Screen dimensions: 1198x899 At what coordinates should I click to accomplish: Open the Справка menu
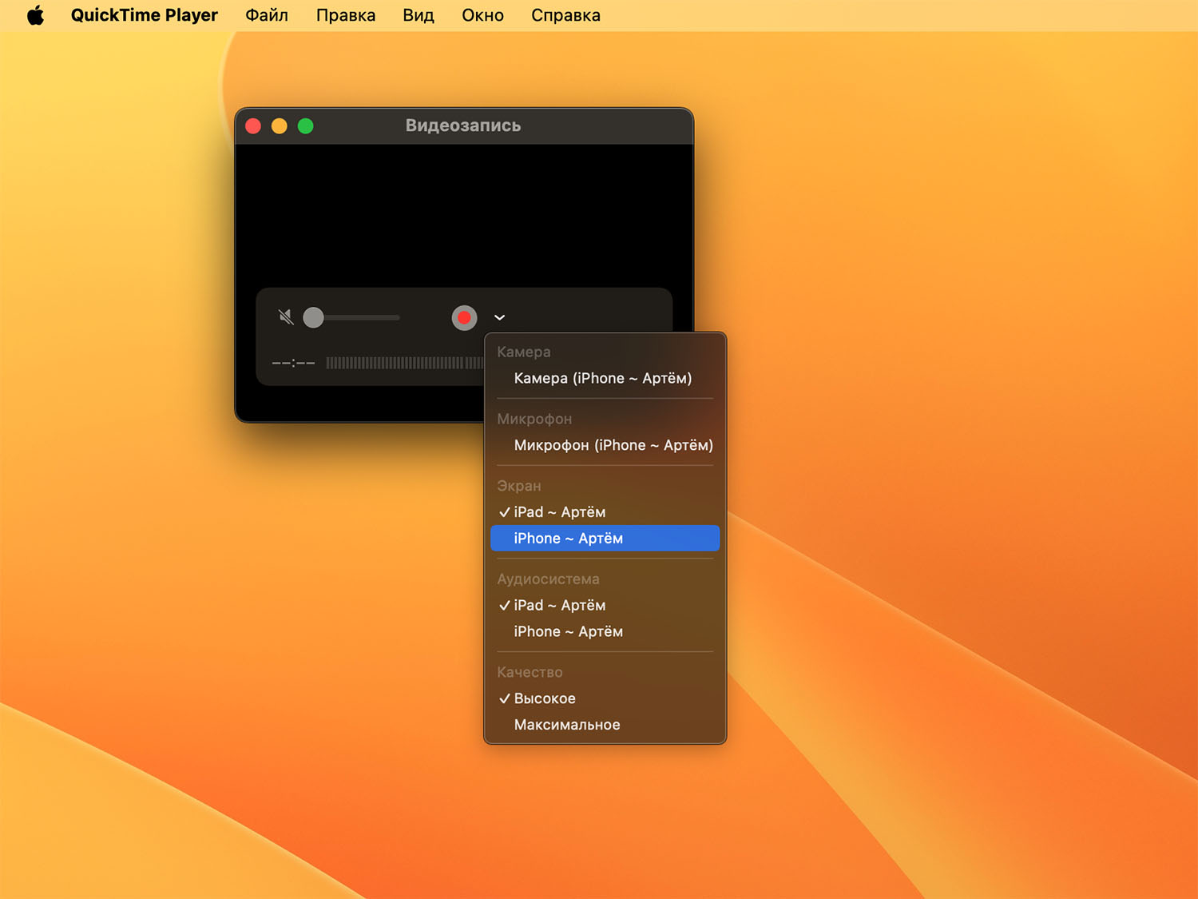click(565, 15)
